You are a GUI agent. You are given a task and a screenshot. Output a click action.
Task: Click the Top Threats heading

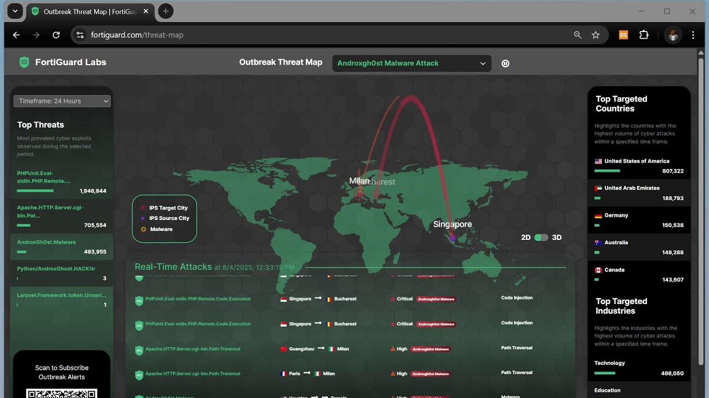point(40,125)
